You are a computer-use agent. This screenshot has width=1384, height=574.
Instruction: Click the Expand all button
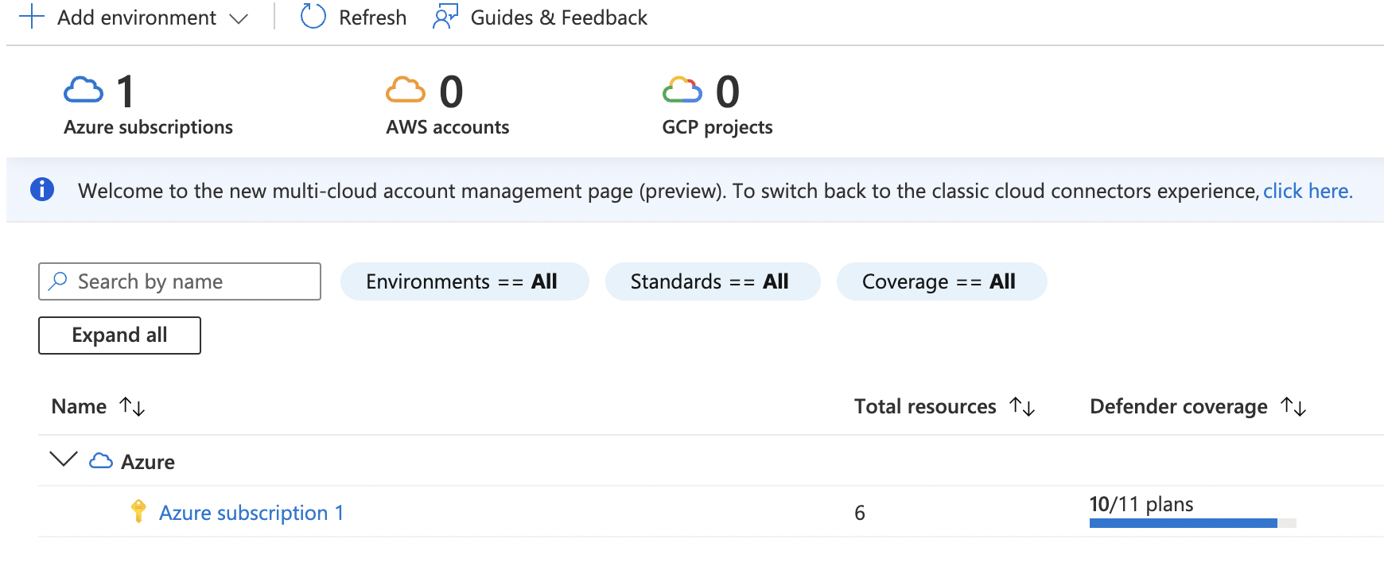tap(119, 335)
